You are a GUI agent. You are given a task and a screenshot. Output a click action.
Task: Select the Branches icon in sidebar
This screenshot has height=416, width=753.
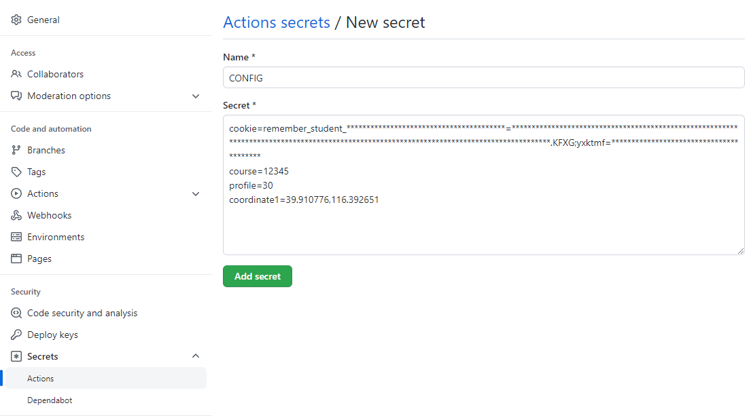coord(16,150)
